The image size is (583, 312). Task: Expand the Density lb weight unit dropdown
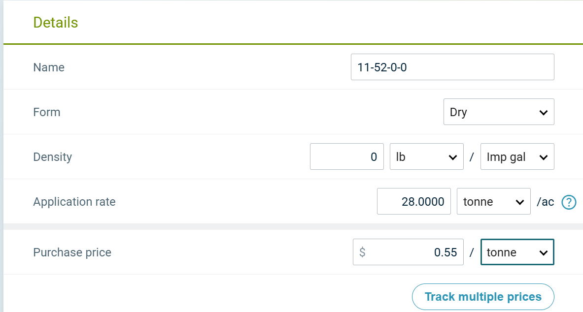(426, 157)
